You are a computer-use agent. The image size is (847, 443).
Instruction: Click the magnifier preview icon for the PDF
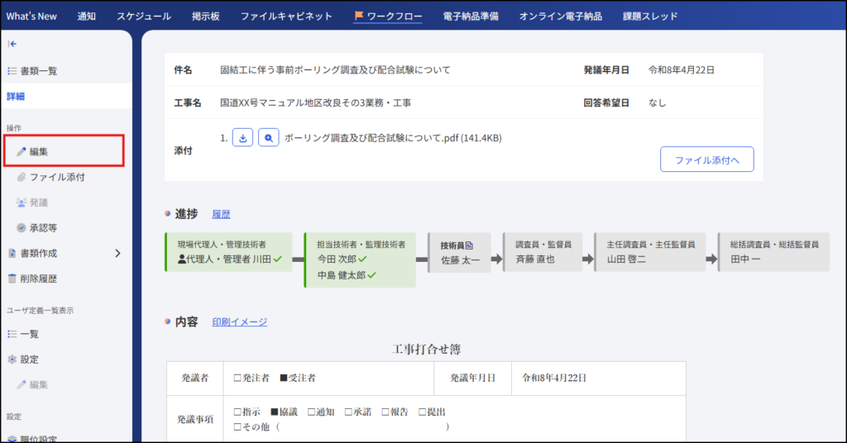pos(269,138)
